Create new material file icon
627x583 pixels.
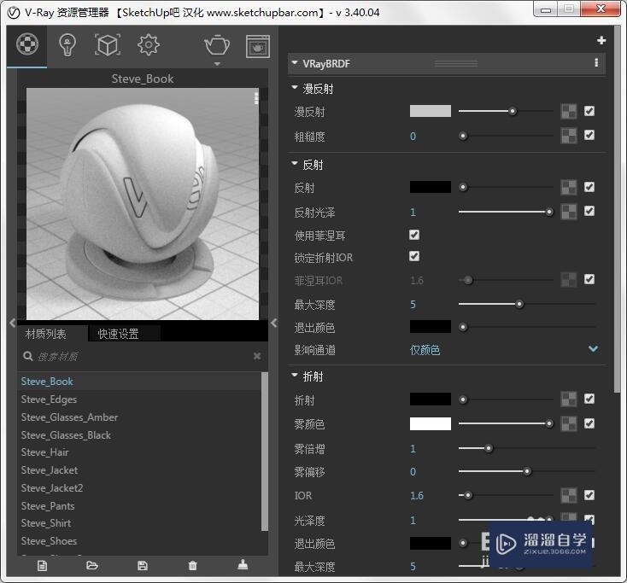(x=42, y=565)
